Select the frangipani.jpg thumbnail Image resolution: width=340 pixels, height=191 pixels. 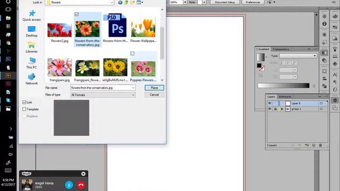click(59, 67)
